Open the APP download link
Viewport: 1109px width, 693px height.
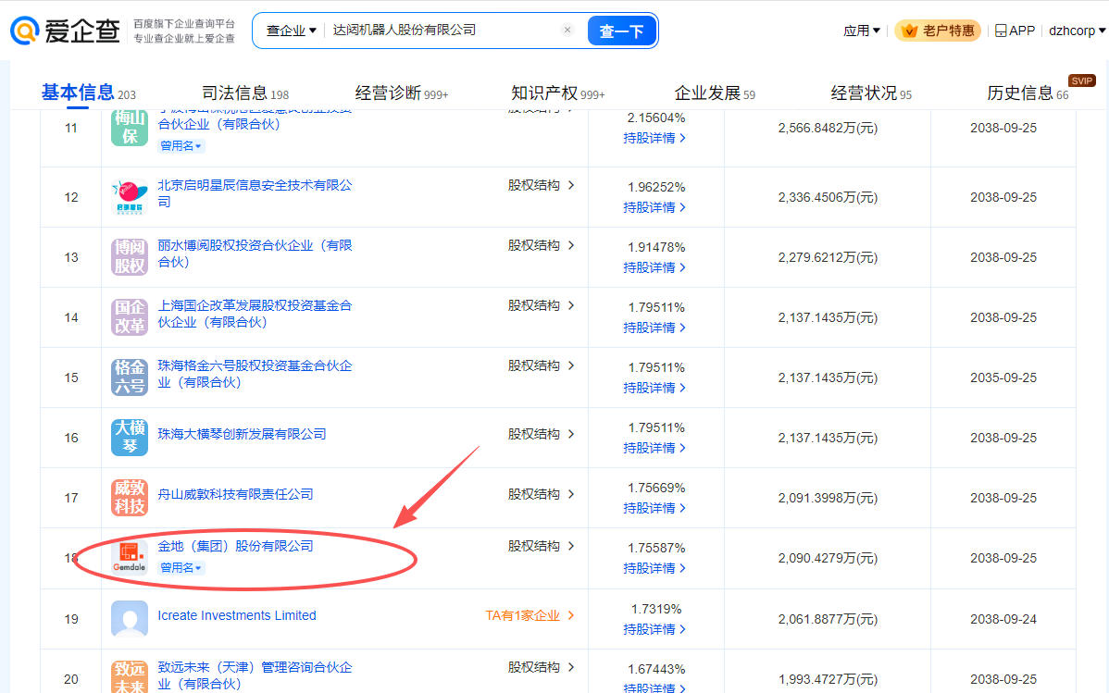(1015, 31)
